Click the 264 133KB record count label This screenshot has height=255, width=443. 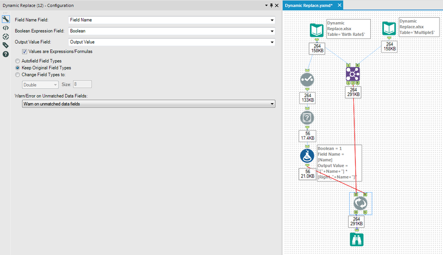[308, 98]
